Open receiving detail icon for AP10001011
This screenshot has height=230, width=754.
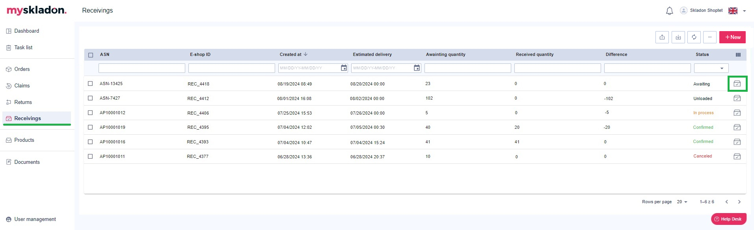737,156
